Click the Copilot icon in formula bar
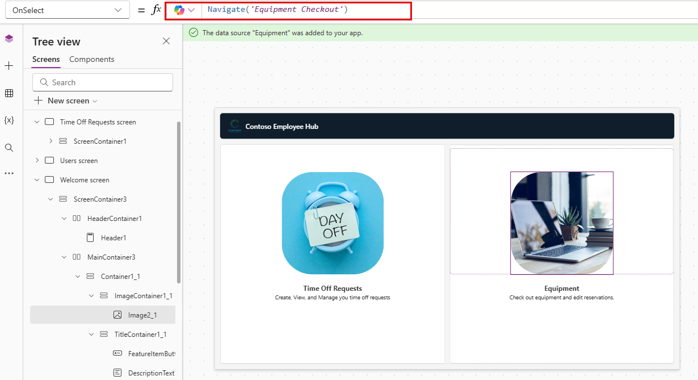This screenshot has height=380, width=698. pos(179,10)
